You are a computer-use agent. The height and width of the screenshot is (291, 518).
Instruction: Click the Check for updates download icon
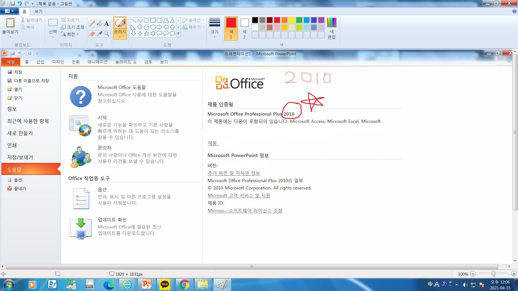pyautogui.click(x=81, y=229)
